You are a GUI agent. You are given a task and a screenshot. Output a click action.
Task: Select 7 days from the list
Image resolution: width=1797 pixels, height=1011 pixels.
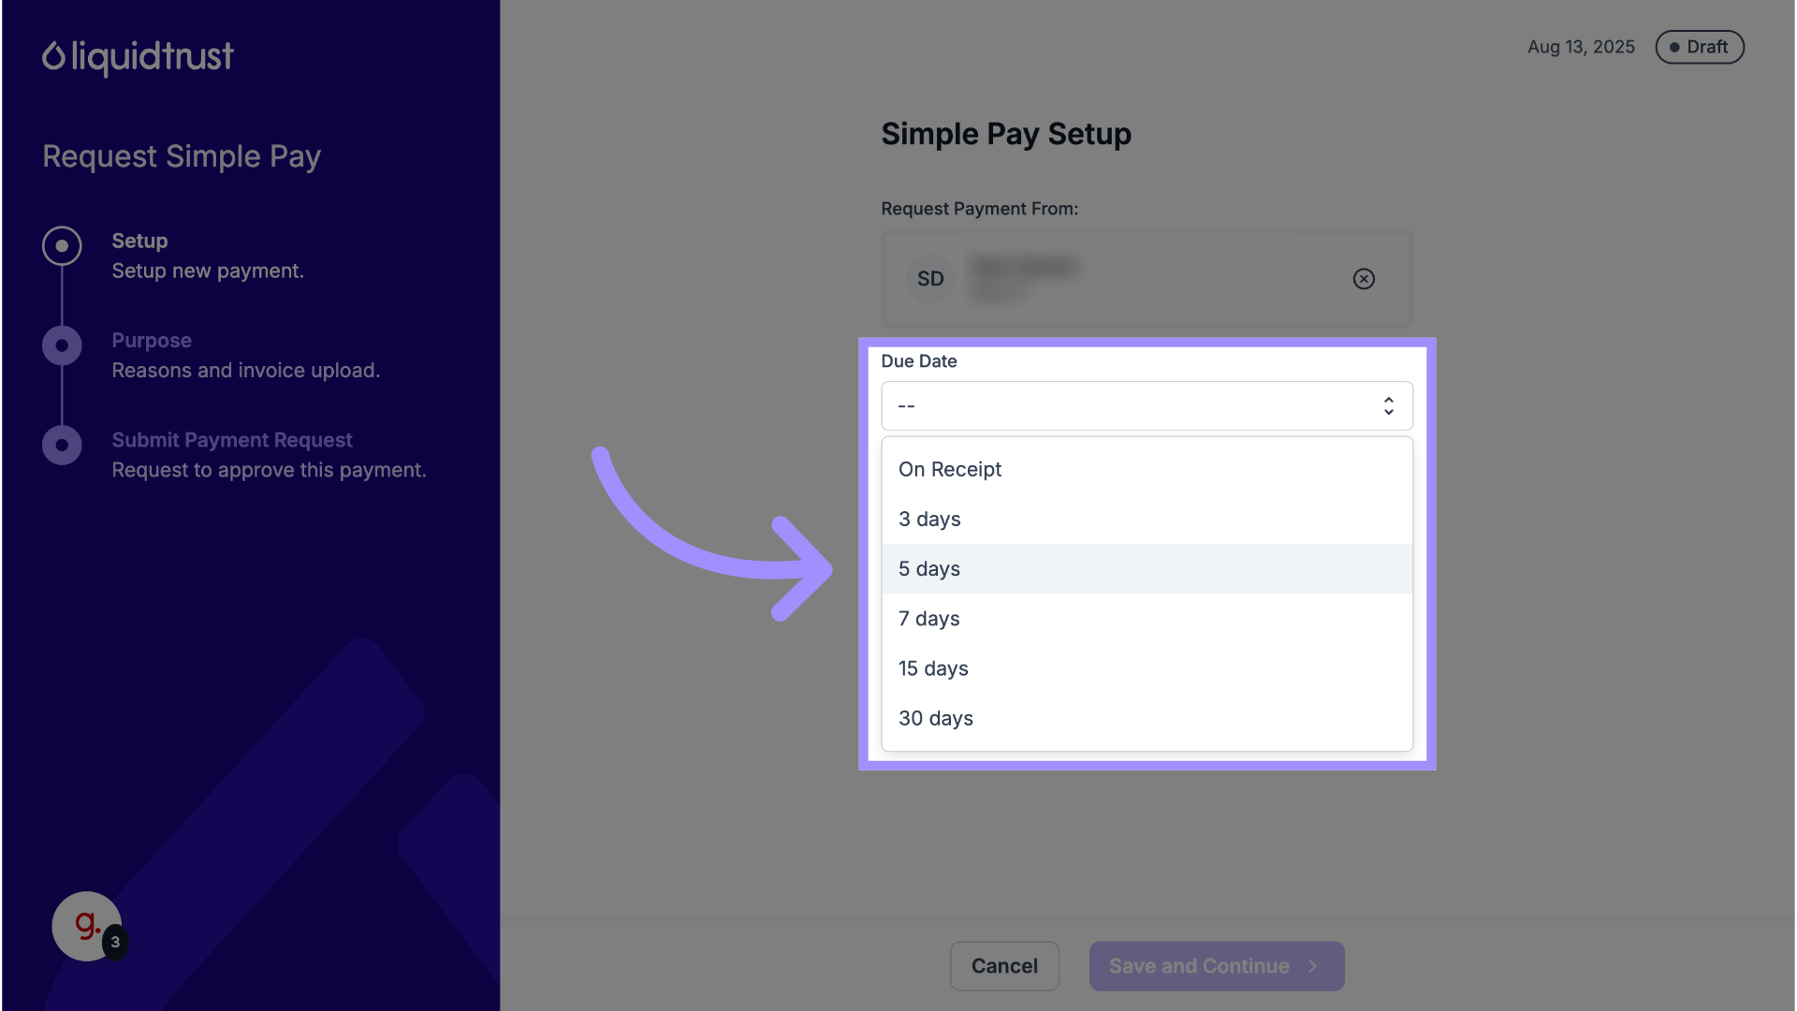(x=929, y=619)
